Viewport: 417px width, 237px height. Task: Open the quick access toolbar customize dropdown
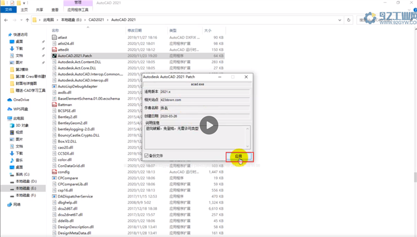coord(24,3)
